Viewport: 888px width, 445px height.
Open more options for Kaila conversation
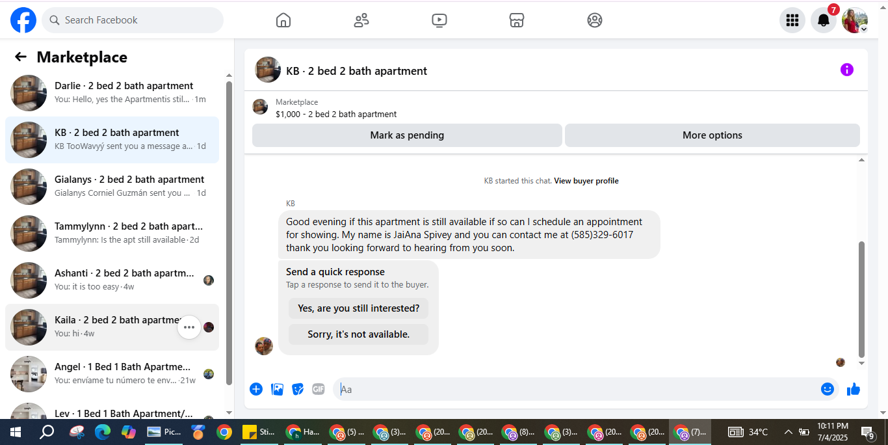[189, 327]
